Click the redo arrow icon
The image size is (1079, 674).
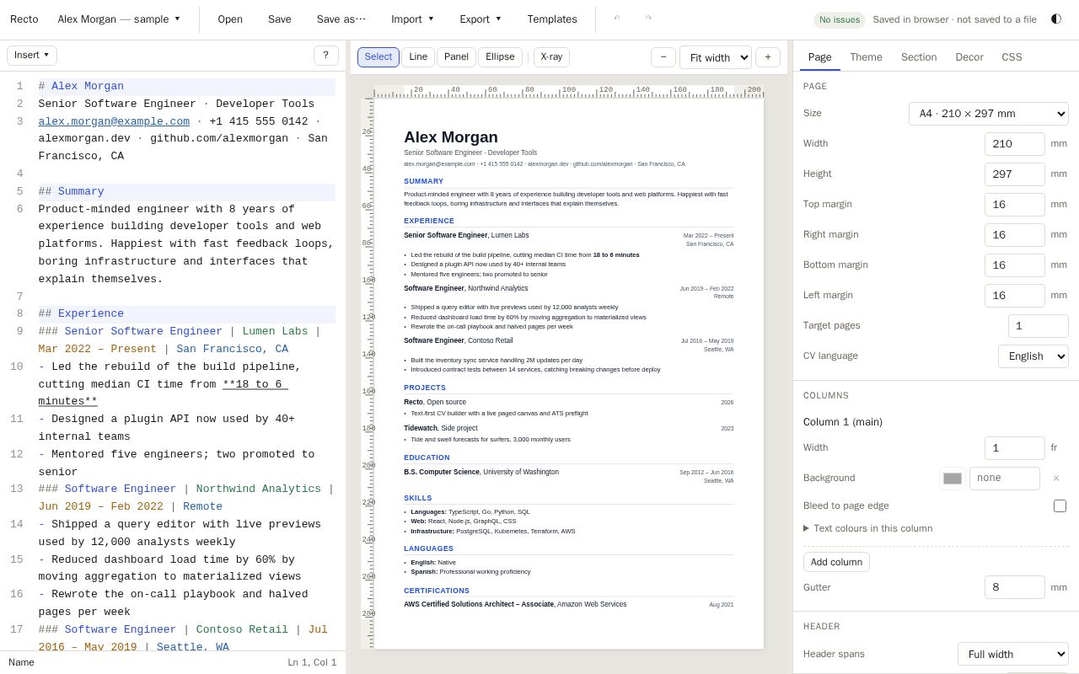[648, 19]
